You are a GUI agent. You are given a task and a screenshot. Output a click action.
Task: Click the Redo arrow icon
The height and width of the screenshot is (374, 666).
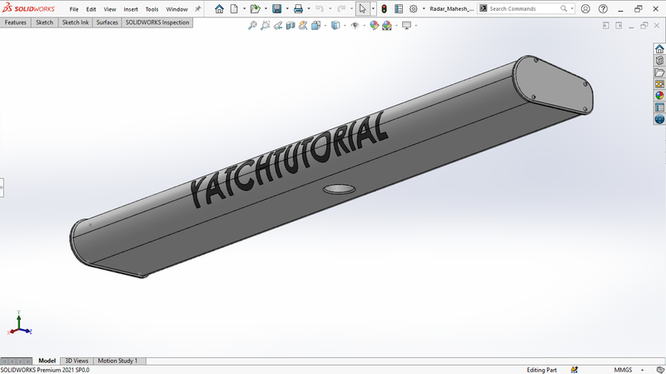point(341,8)
